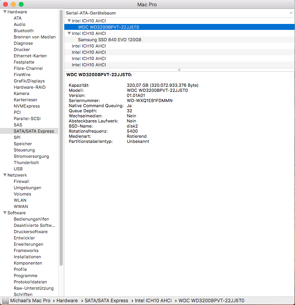
Task: Open Kamera in the sidebar
Action: [21, 93]
